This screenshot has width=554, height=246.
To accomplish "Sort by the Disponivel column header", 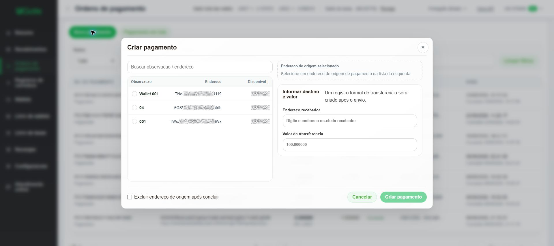I will [258, 82].
